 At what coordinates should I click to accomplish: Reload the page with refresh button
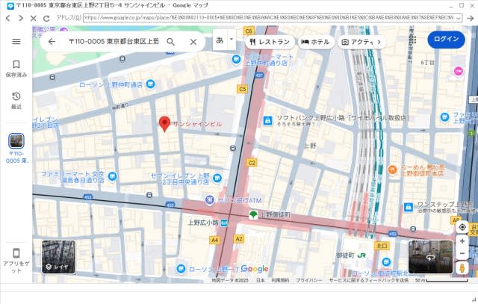click(x=46, y=18)
